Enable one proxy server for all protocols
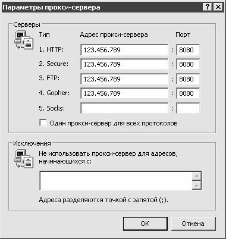This screenshot has height=239, width=226. 43,123
